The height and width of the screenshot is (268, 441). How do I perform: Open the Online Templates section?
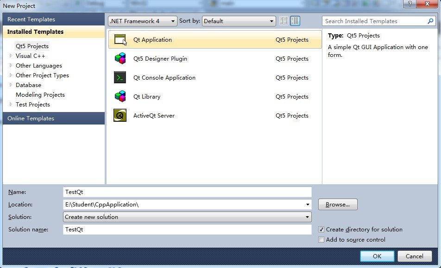click(53, 118)
